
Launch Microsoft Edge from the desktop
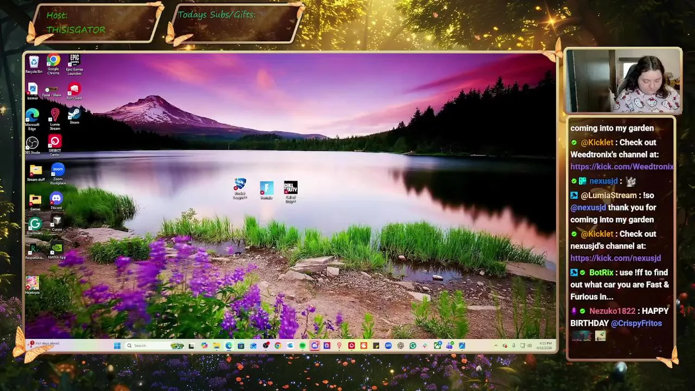(33, 119)
